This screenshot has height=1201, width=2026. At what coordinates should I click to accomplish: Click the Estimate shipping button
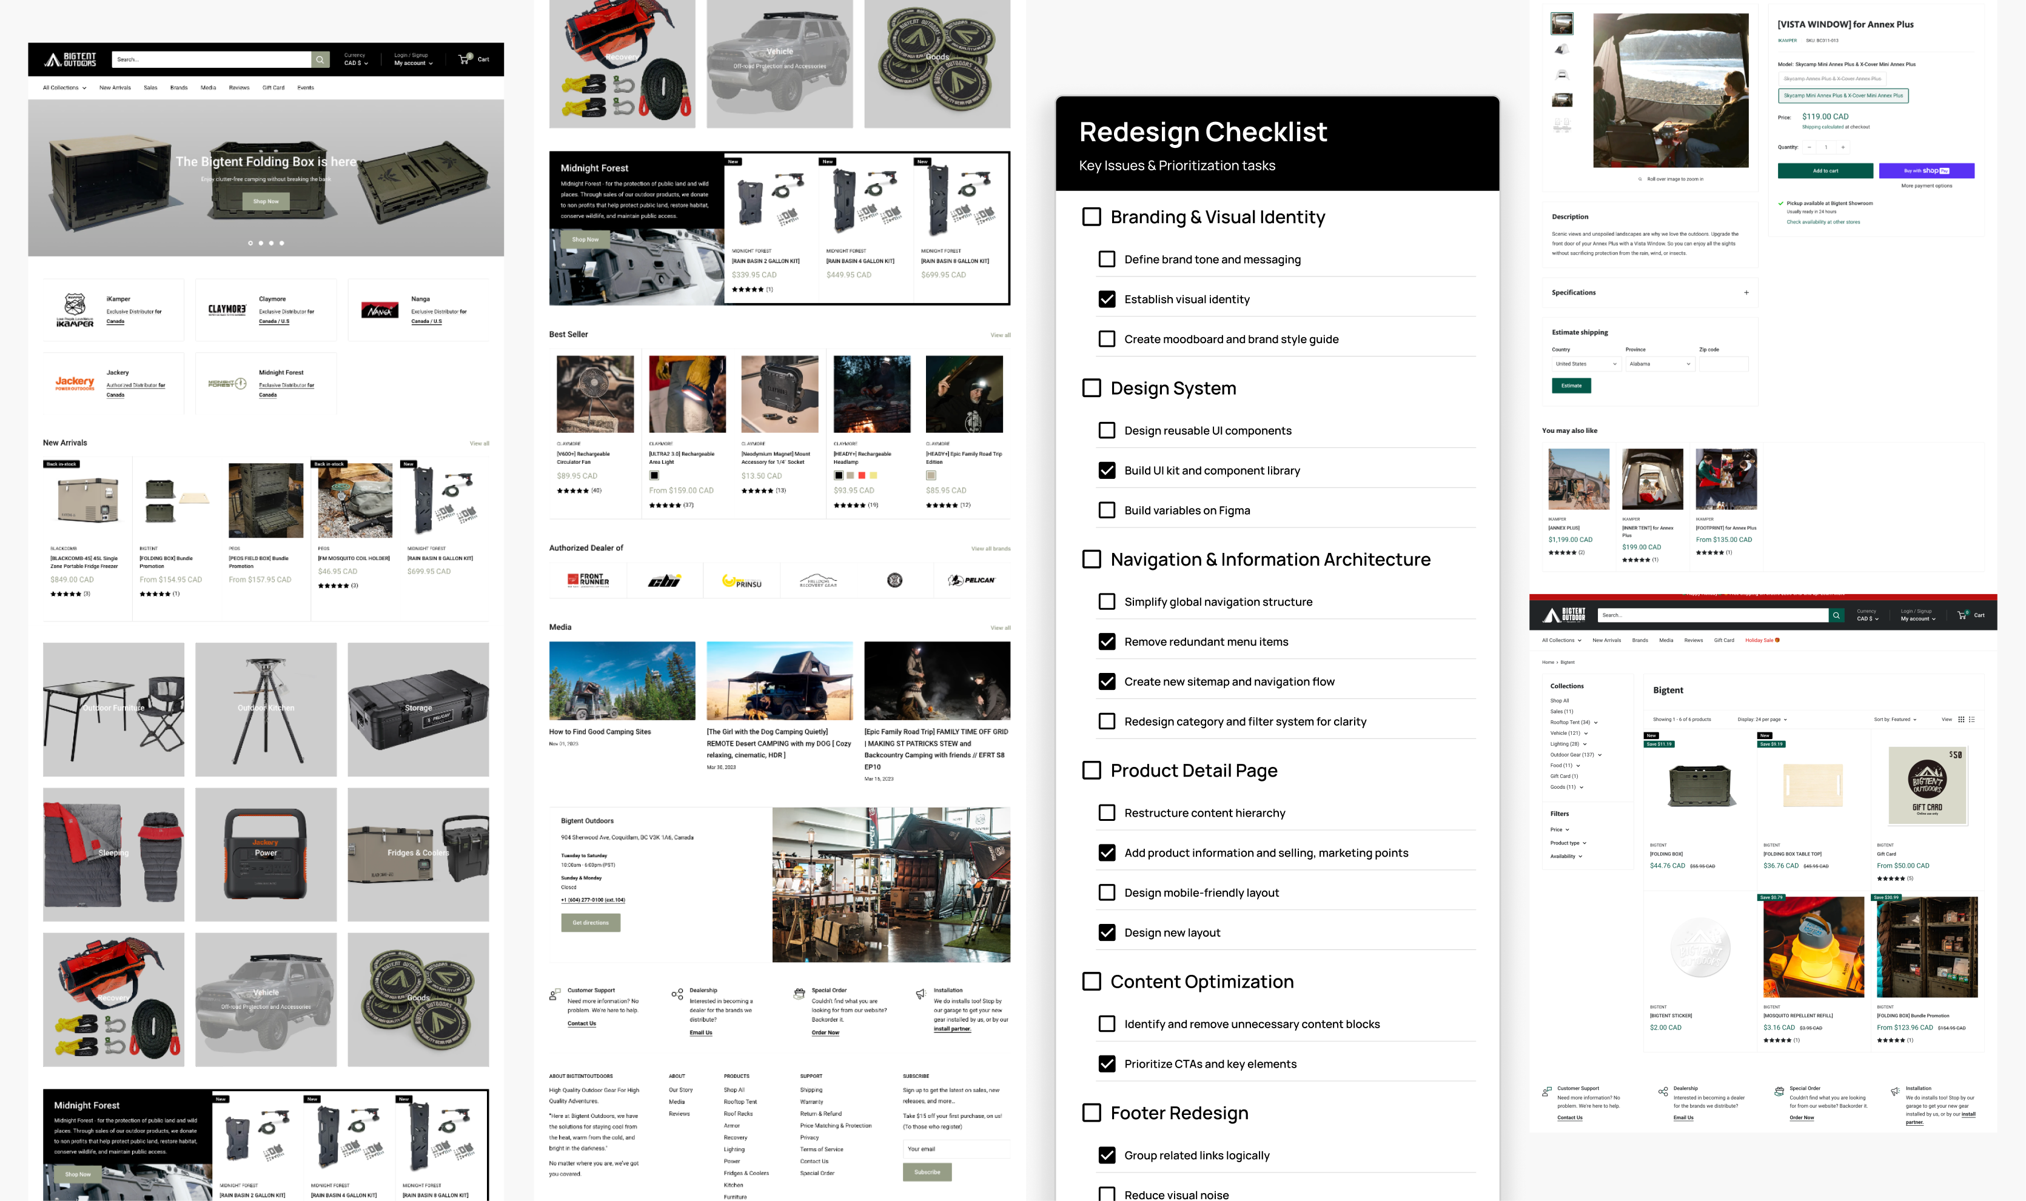click(1571, 386)
